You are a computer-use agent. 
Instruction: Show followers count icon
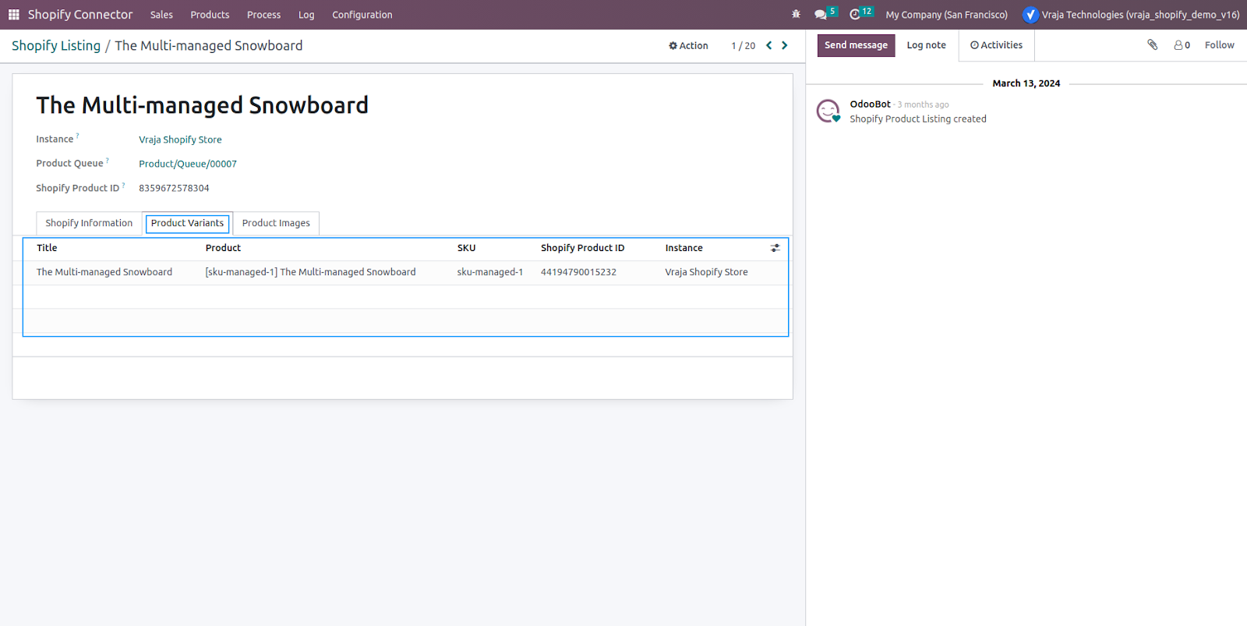(x=1182, y=45)
